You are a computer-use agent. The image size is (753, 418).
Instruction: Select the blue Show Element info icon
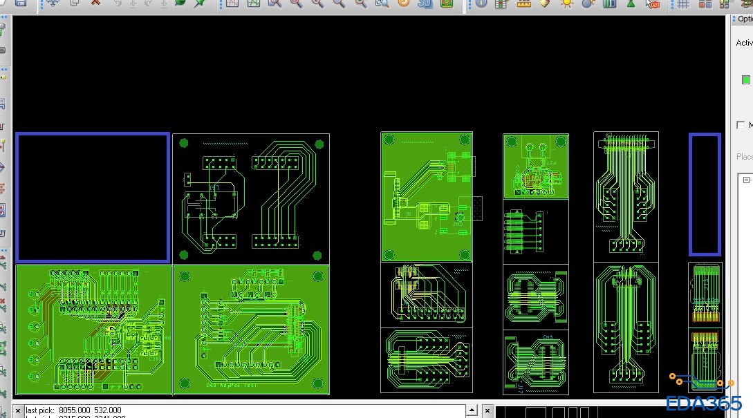[481, 3]
